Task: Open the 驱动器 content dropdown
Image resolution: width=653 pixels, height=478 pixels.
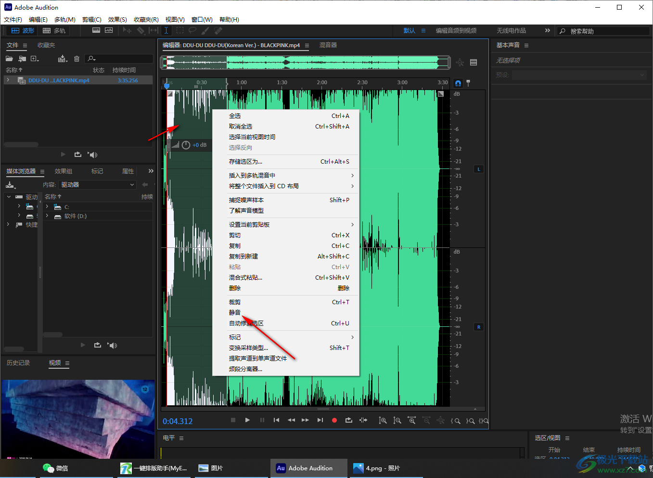Action: point(97,185)
